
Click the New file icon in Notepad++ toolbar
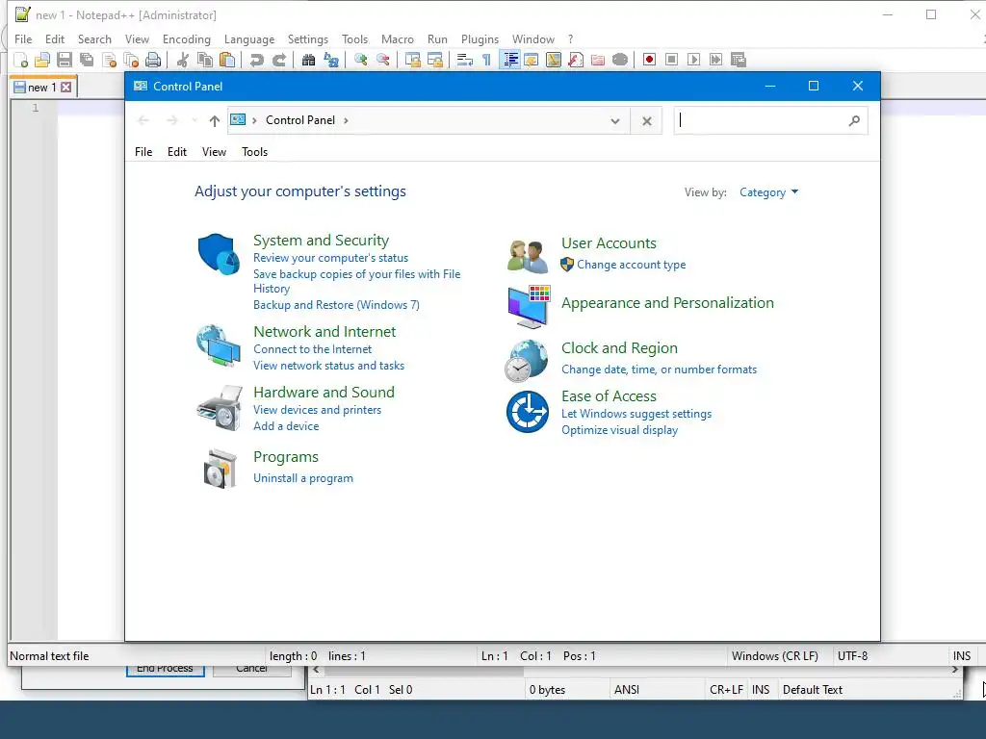(x=21, y=60)
